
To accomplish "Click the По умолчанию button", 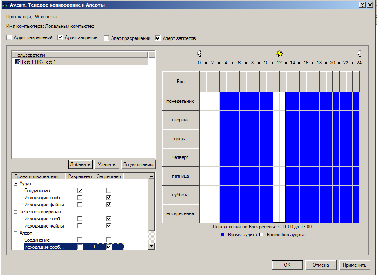I will [138, 164].
